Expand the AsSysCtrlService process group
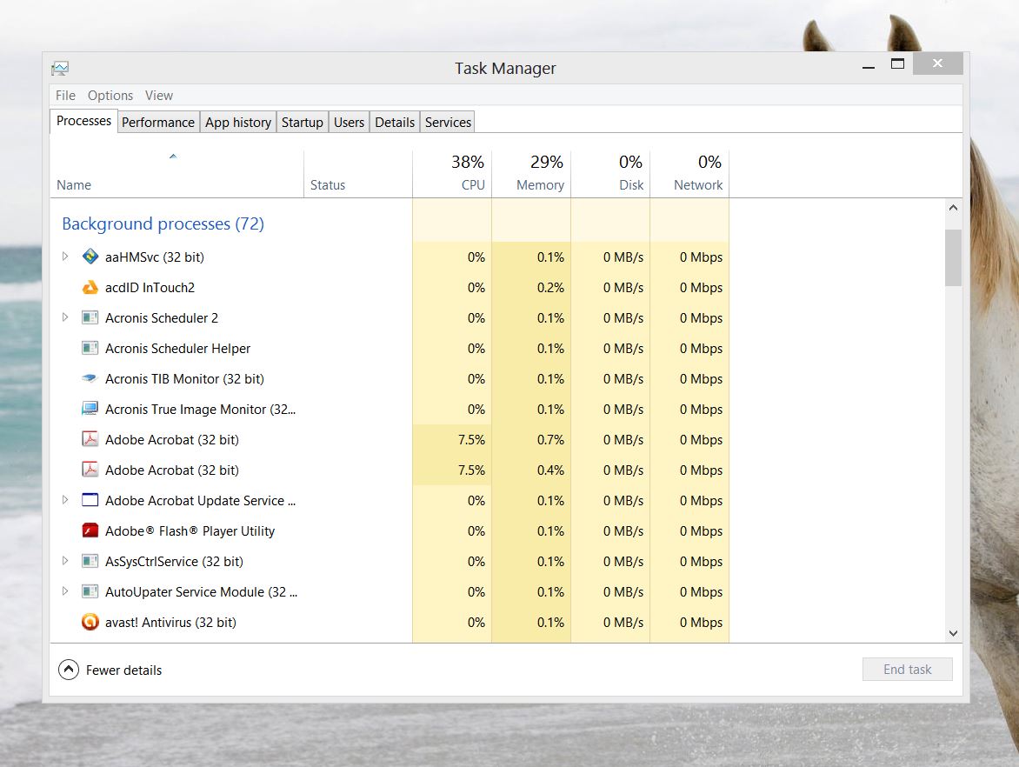 [65, 561]
